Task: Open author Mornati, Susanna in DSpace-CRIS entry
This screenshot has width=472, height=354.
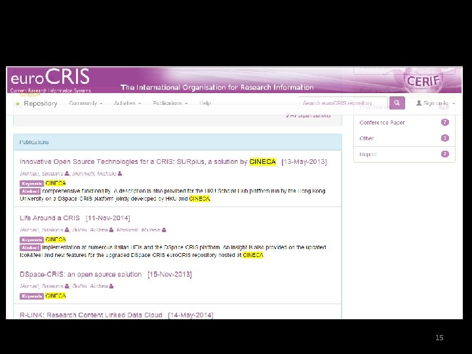Action: pyautogui.click(x=41, y=286)
